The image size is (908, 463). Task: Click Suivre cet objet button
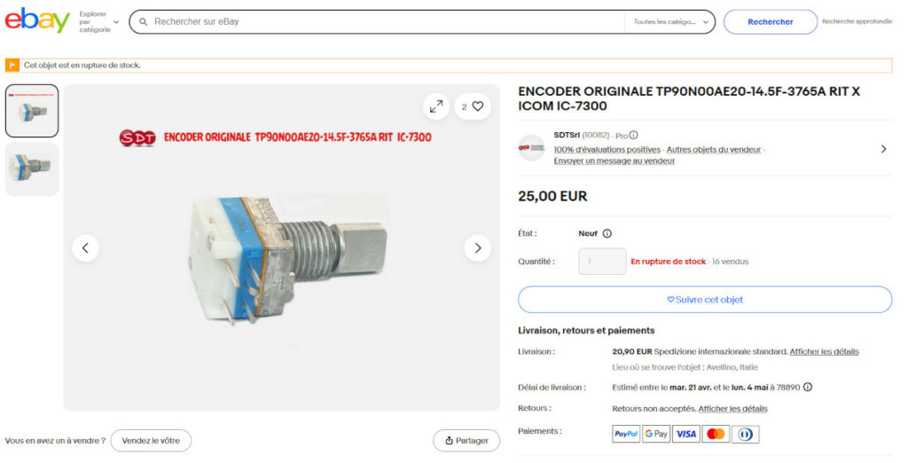pos(705,300)
